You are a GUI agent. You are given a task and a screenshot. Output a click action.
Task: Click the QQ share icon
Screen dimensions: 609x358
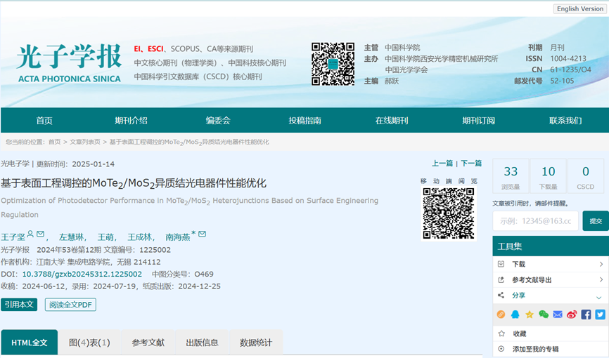515,314
